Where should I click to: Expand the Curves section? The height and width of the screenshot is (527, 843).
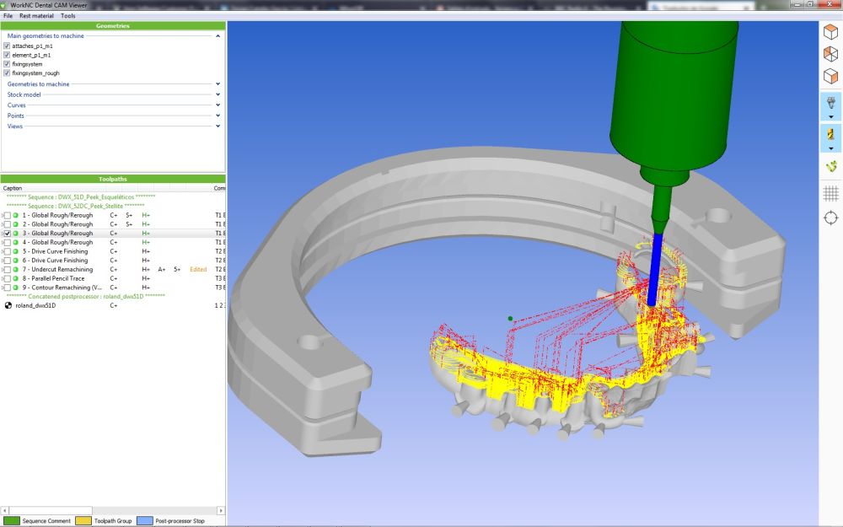point(217,105)
